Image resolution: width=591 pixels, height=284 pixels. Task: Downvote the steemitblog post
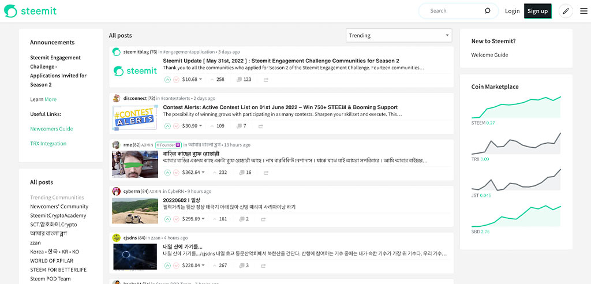click(176, 80)
